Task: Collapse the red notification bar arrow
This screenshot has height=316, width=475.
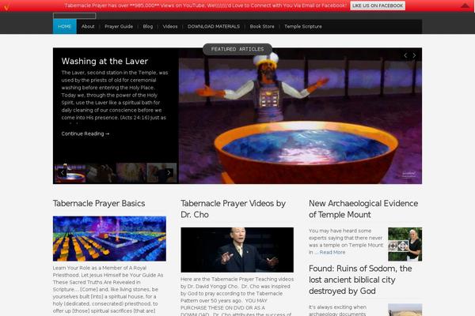Action: pyautogui.click(x=465, y=6)
